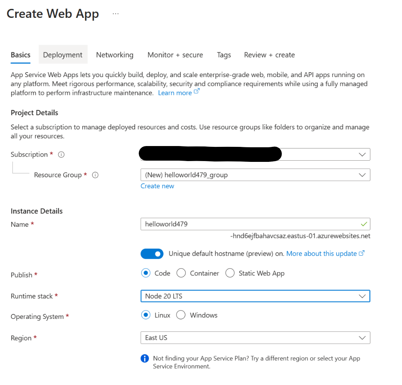Click the green checkmark in the Name field
Viewport: 402px width, 385px height.
(364, 224)
